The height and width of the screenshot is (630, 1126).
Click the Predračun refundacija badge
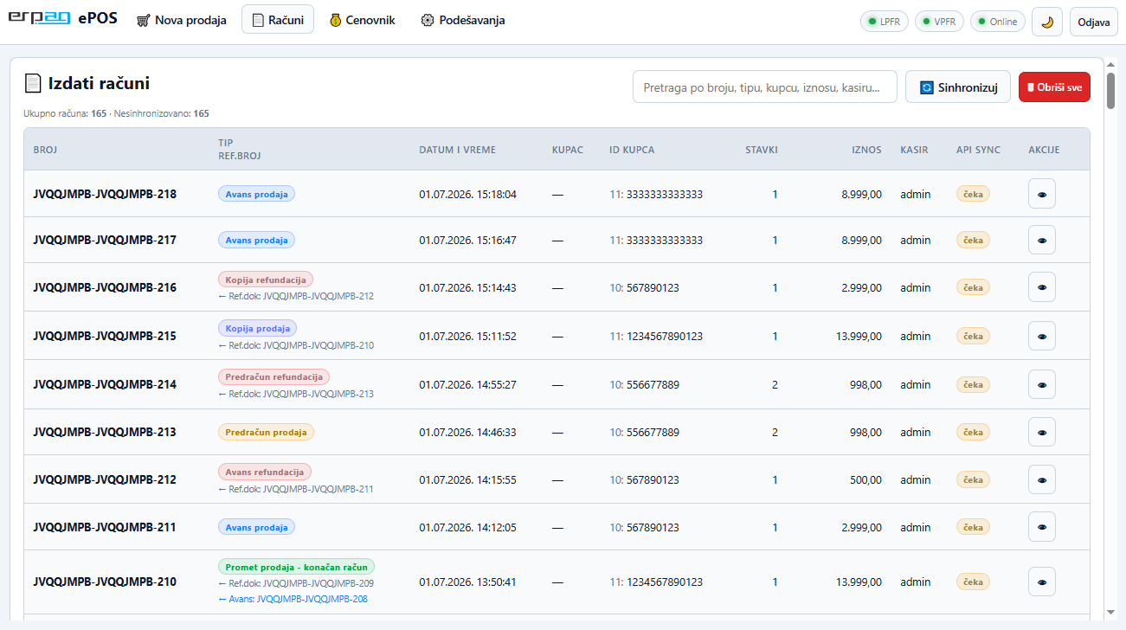pos(273,376)
